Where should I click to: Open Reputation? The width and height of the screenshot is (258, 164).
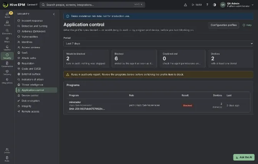(x=36, y=64)
